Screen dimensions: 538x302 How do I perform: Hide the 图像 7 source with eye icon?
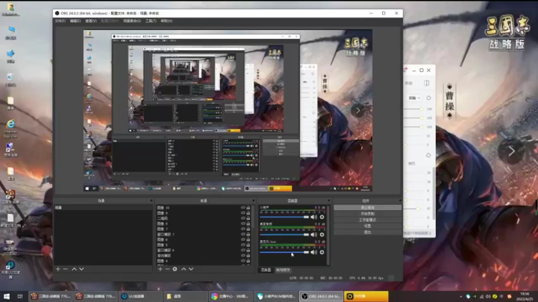[x=243, y=229]
